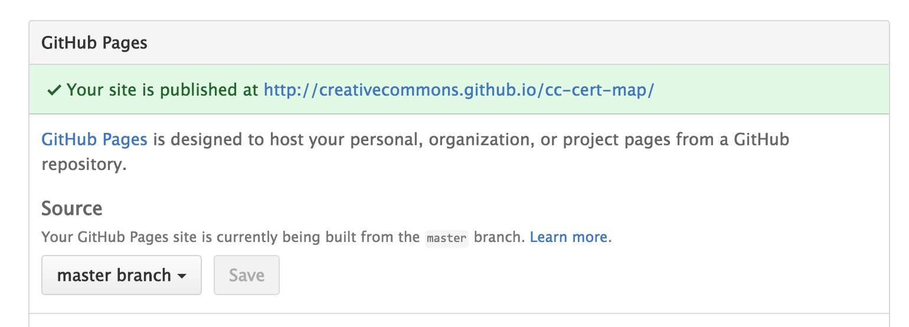909x327 pixels.
Task: Click the GitHub Pages panel header title
Action: (94, 43)
